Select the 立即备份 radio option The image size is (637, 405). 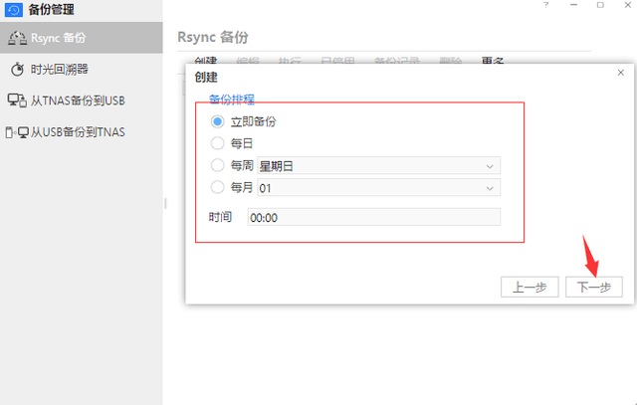coord(218,121)
